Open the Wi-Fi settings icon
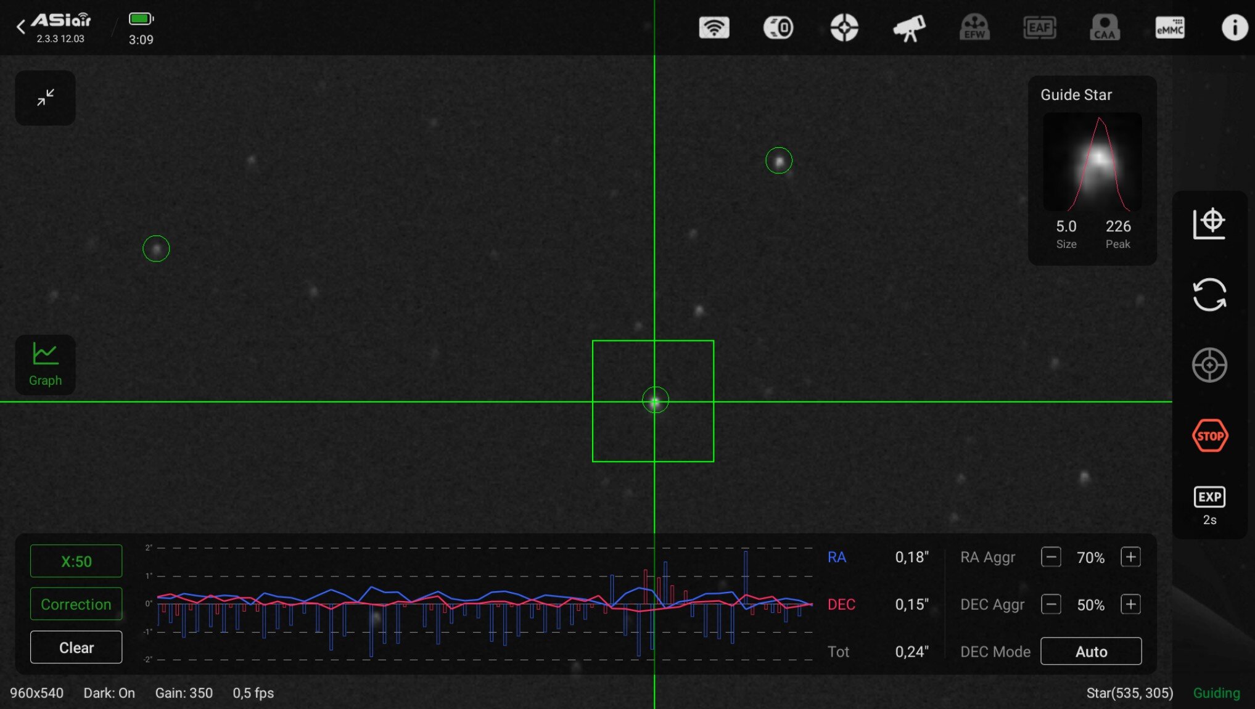 (x=714, y=28)
